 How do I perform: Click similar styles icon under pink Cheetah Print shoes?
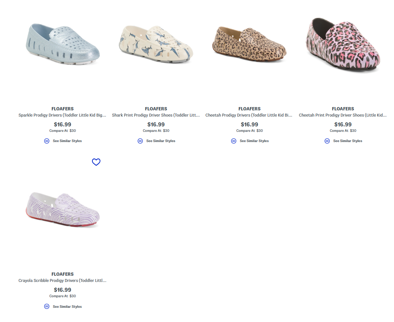coord(327,141)
